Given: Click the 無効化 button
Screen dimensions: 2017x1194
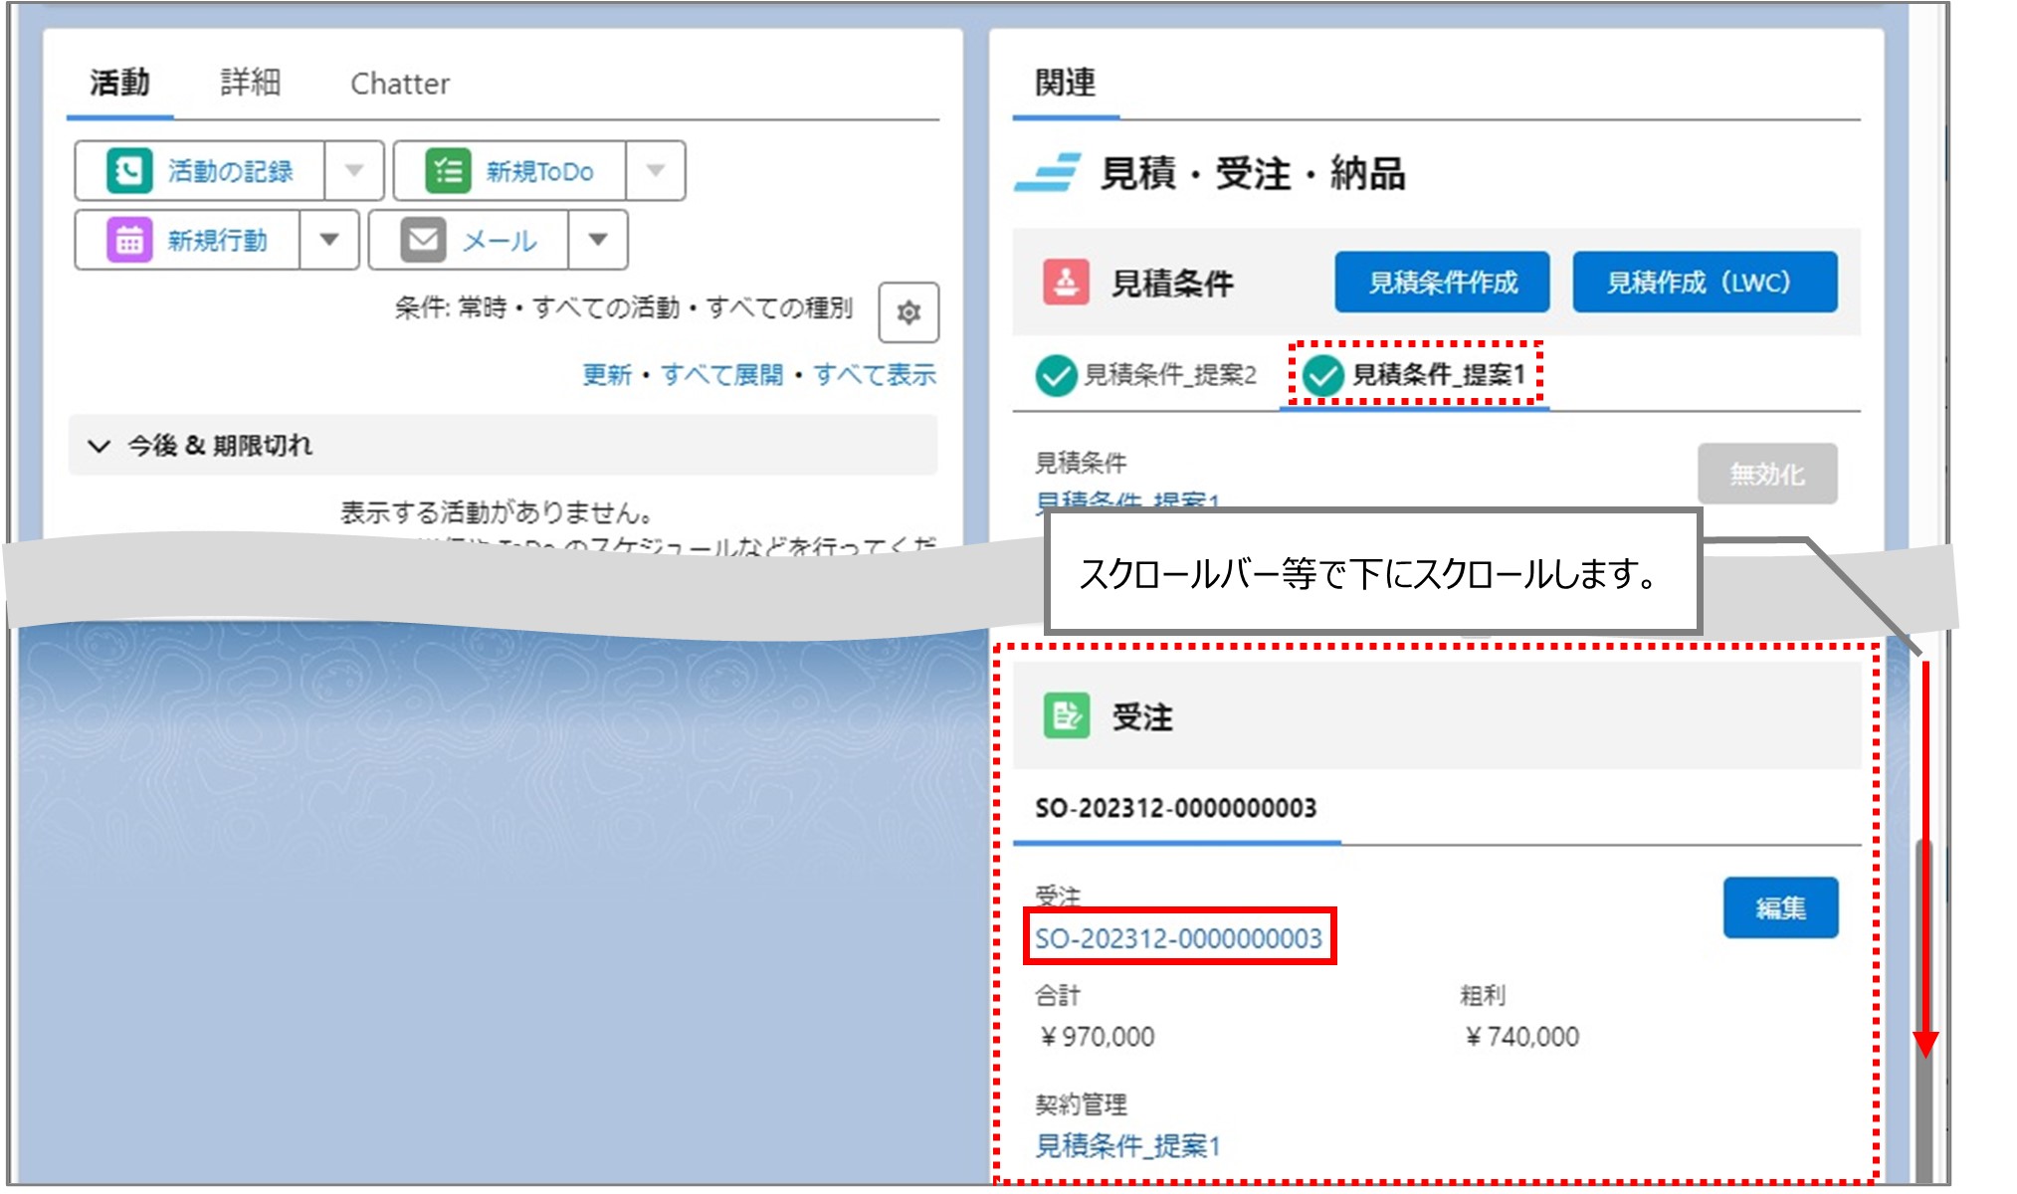Looking at the screenshot, I should click(1767, 474).
